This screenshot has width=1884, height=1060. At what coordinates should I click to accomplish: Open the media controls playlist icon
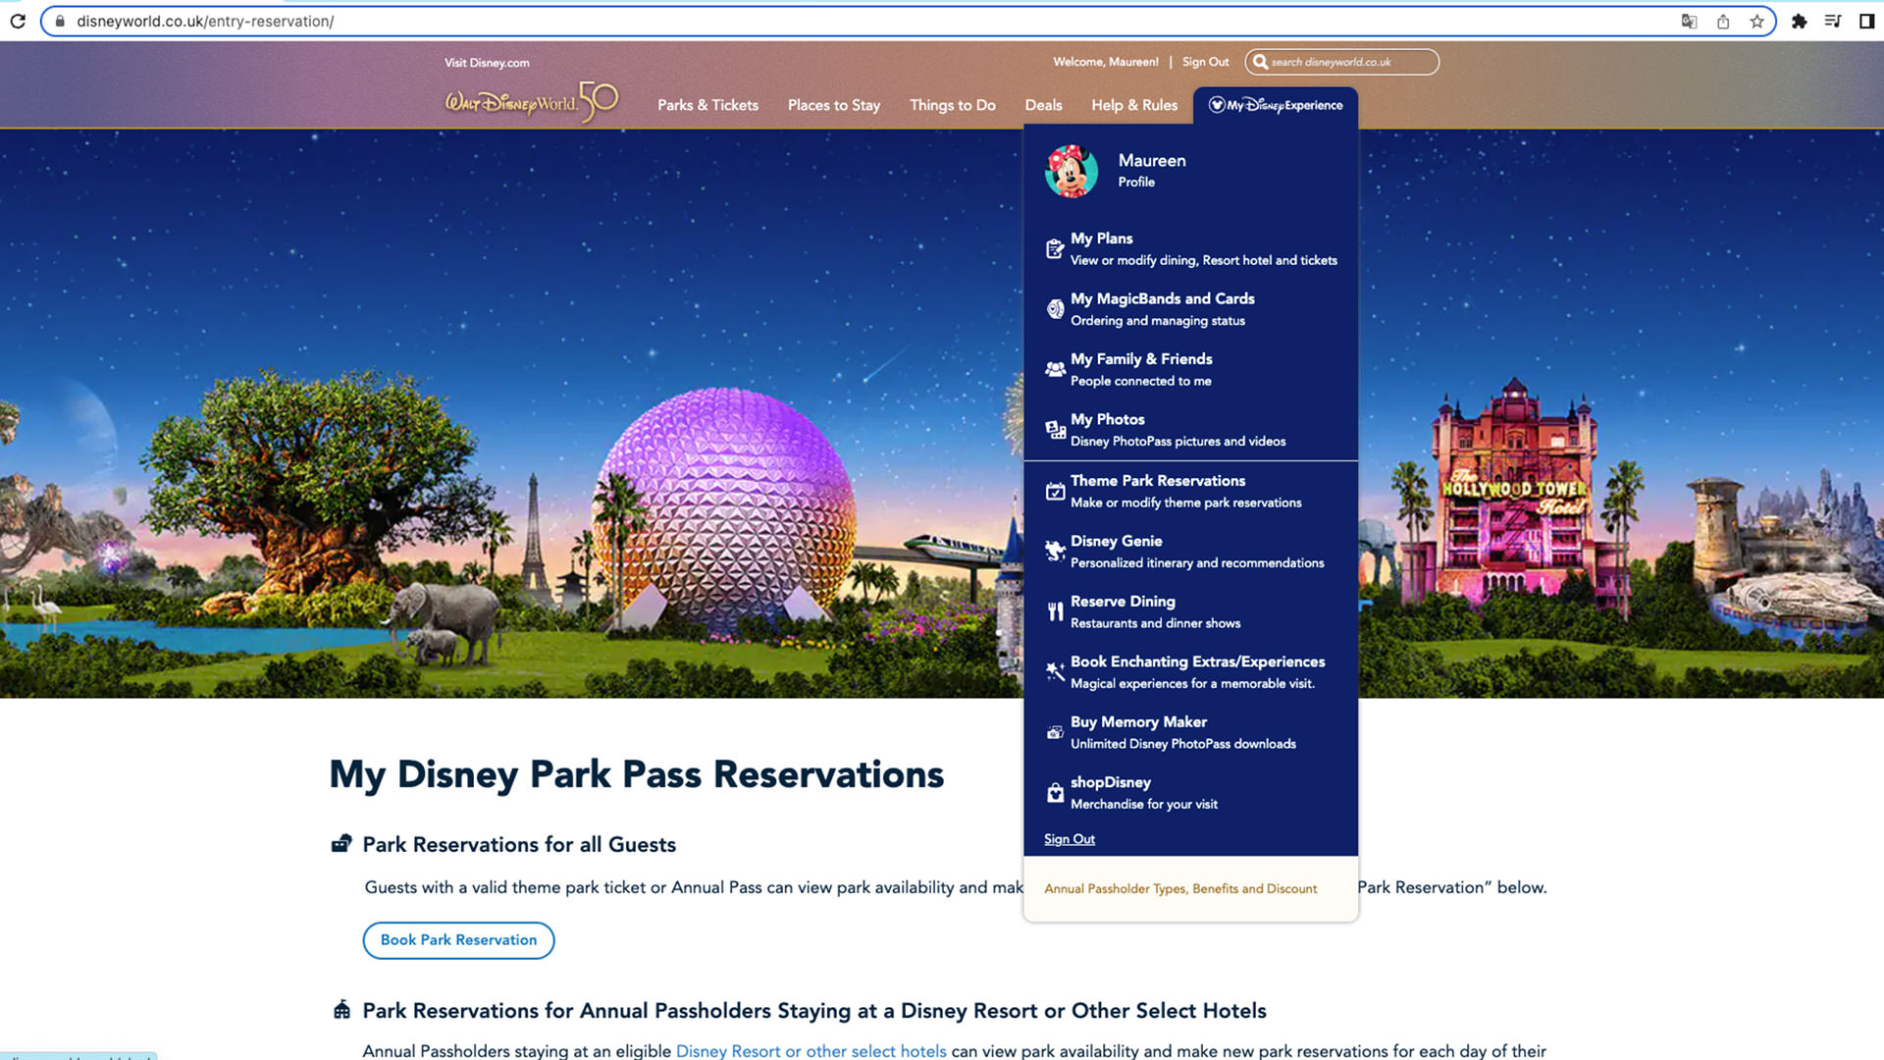click(x=1832, y=22)
